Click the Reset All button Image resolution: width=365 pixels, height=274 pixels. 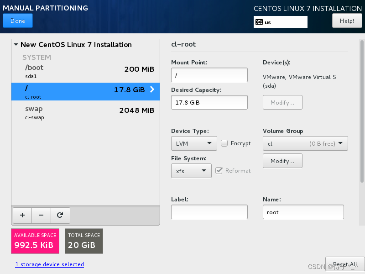pos(345,264)
